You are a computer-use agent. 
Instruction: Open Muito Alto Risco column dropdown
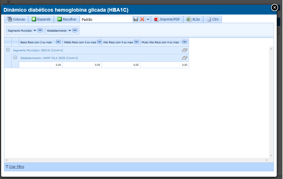click(184, 42)
